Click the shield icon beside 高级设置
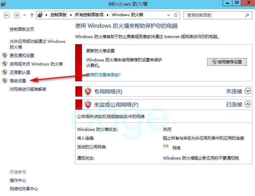 point(5,81)
